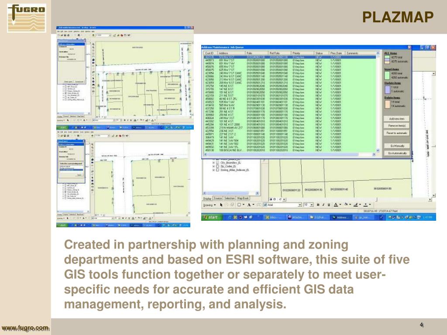Screen dimensions: 447x335
Task: Click the Add new item button
Action: 397,119
